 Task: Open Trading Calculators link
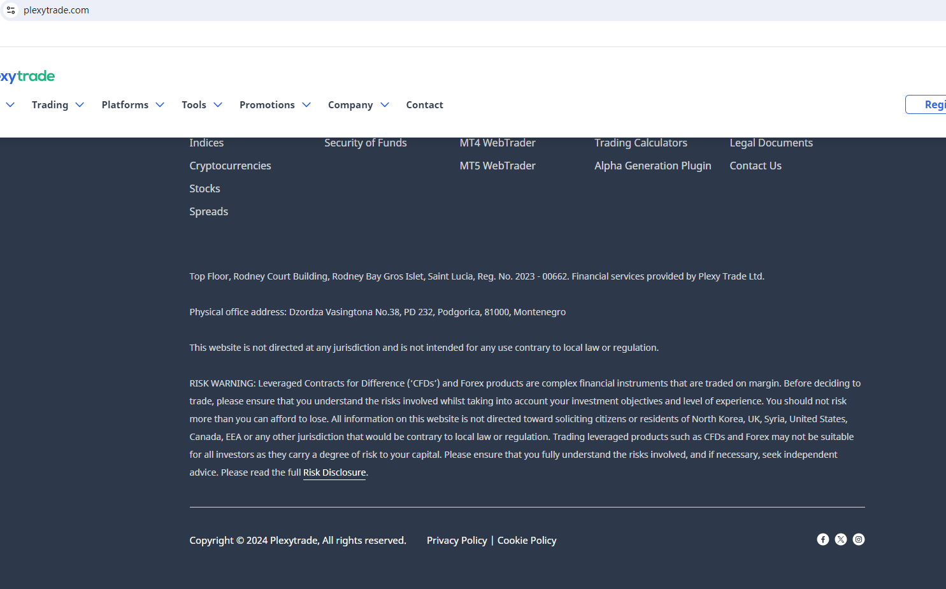coord(641,143)
